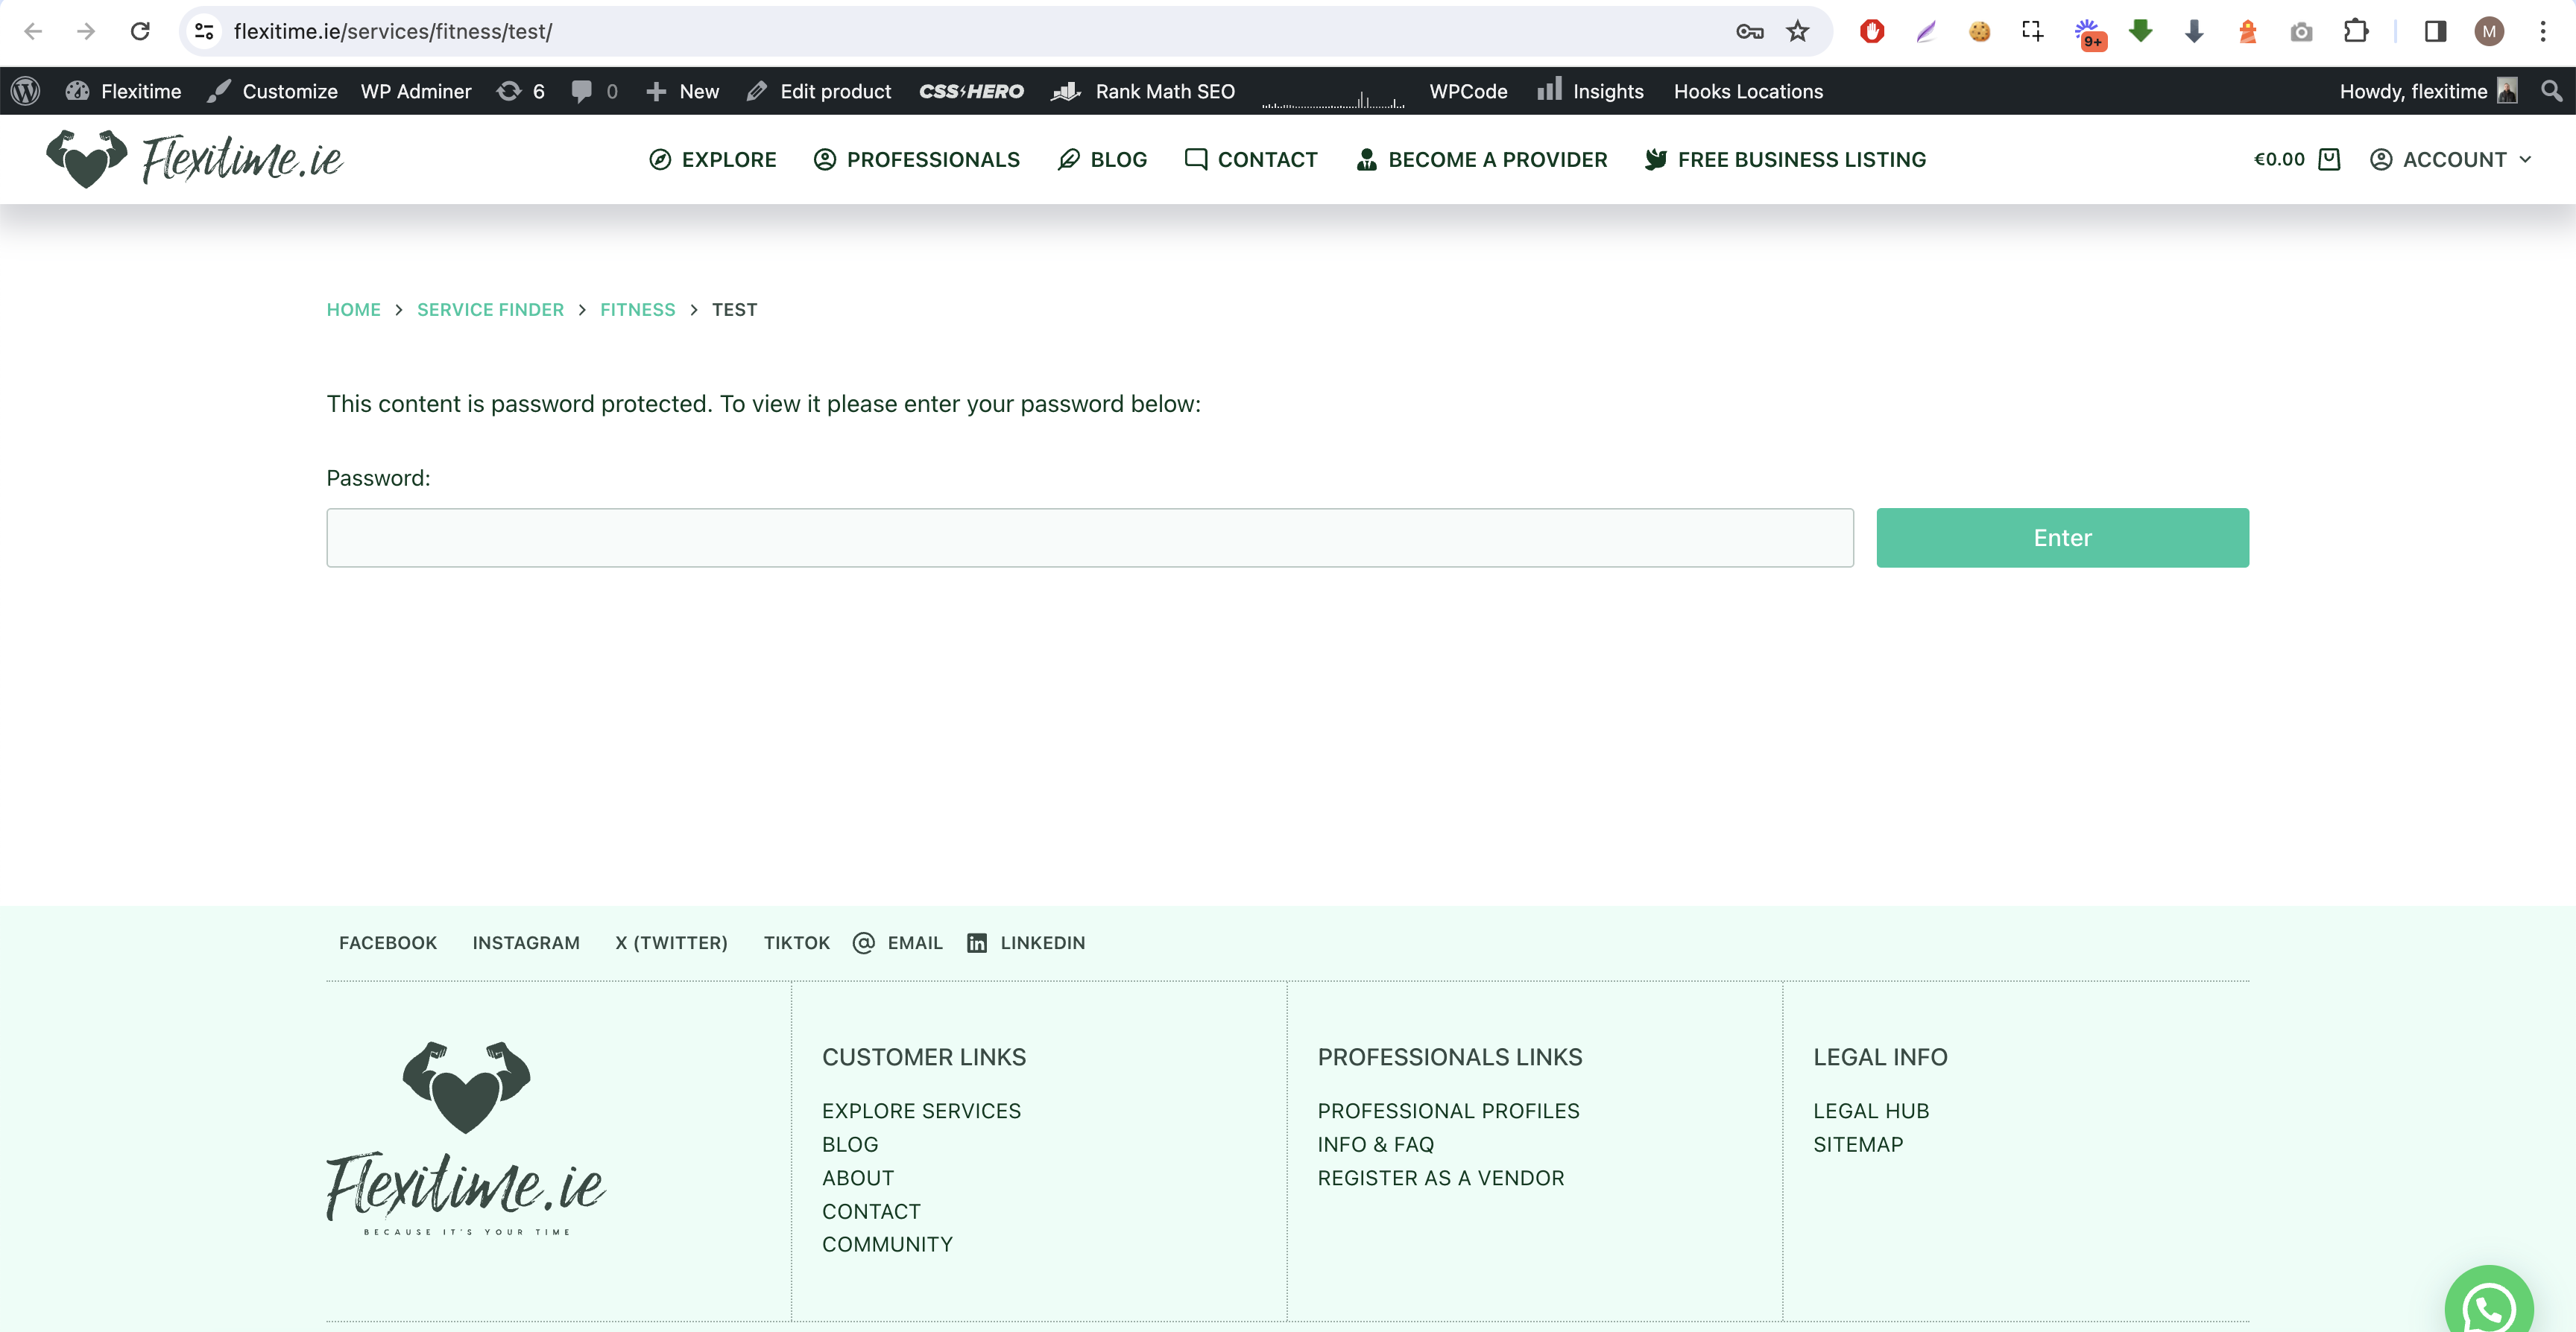Go to Explore in main navigation
Image resolution: width=2576 pixels, height=1332 pixels.
[713, 159]
